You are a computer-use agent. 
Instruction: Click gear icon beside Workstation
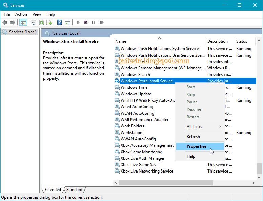point(117,132)
